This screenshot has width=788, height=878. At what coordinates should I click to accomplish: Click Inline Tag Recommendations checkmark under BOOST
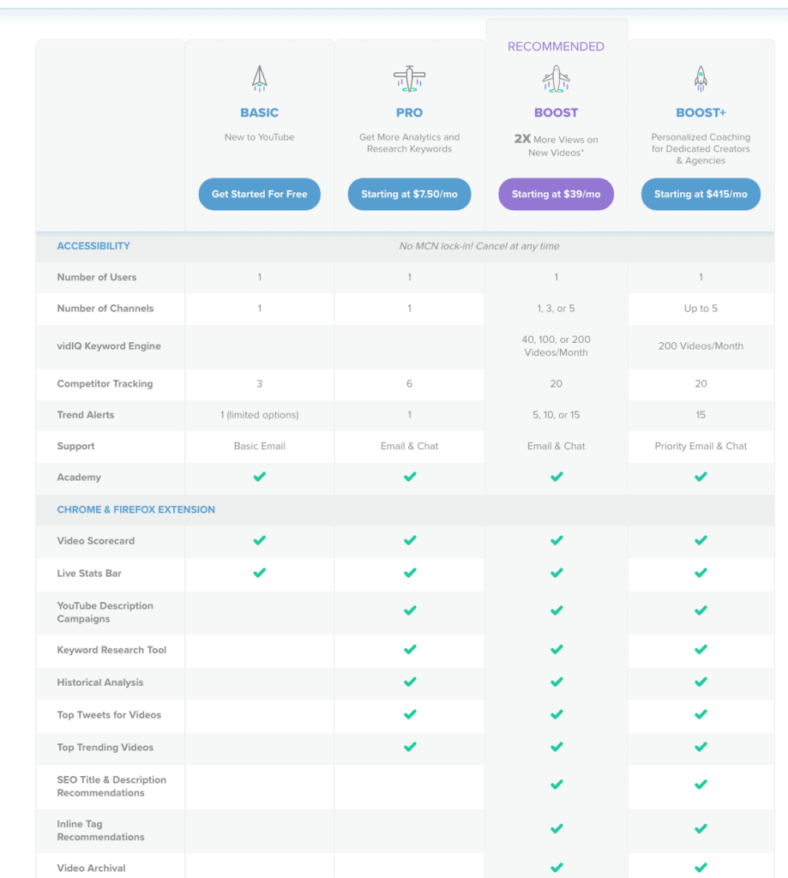[556, 829]
